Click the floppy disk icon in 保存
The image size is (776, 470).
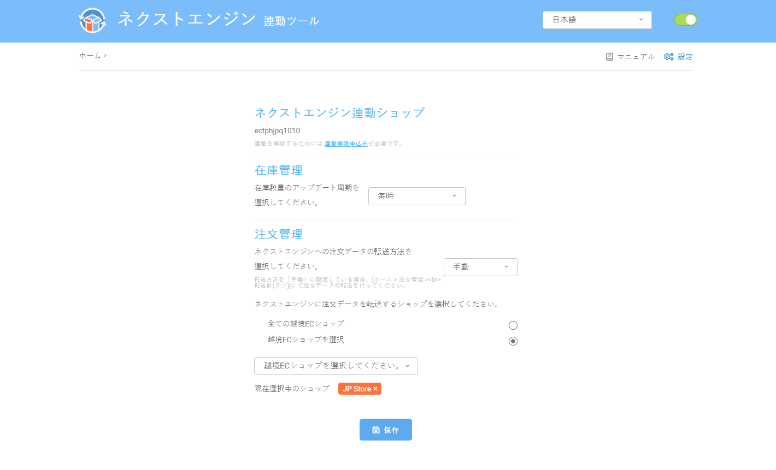click(376, 430)
